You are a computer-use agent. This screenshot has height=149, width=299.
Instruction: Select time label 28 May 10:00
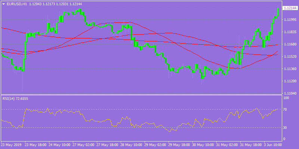pyautogui.click(x=132, y=145)
